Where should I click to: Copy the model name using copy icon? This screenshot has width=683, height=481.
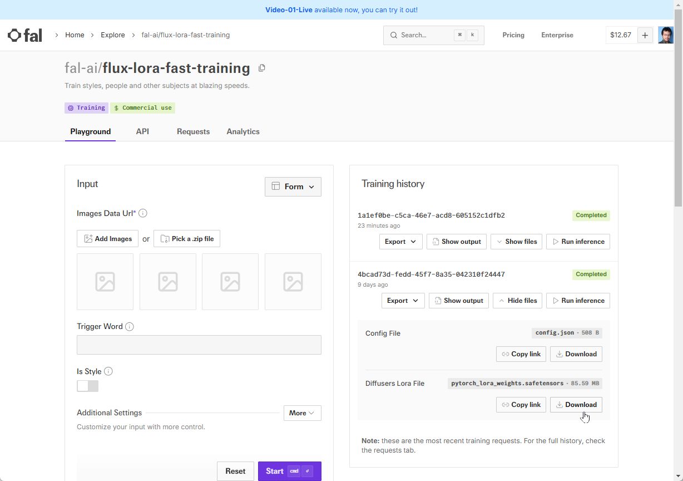[262, 68]
